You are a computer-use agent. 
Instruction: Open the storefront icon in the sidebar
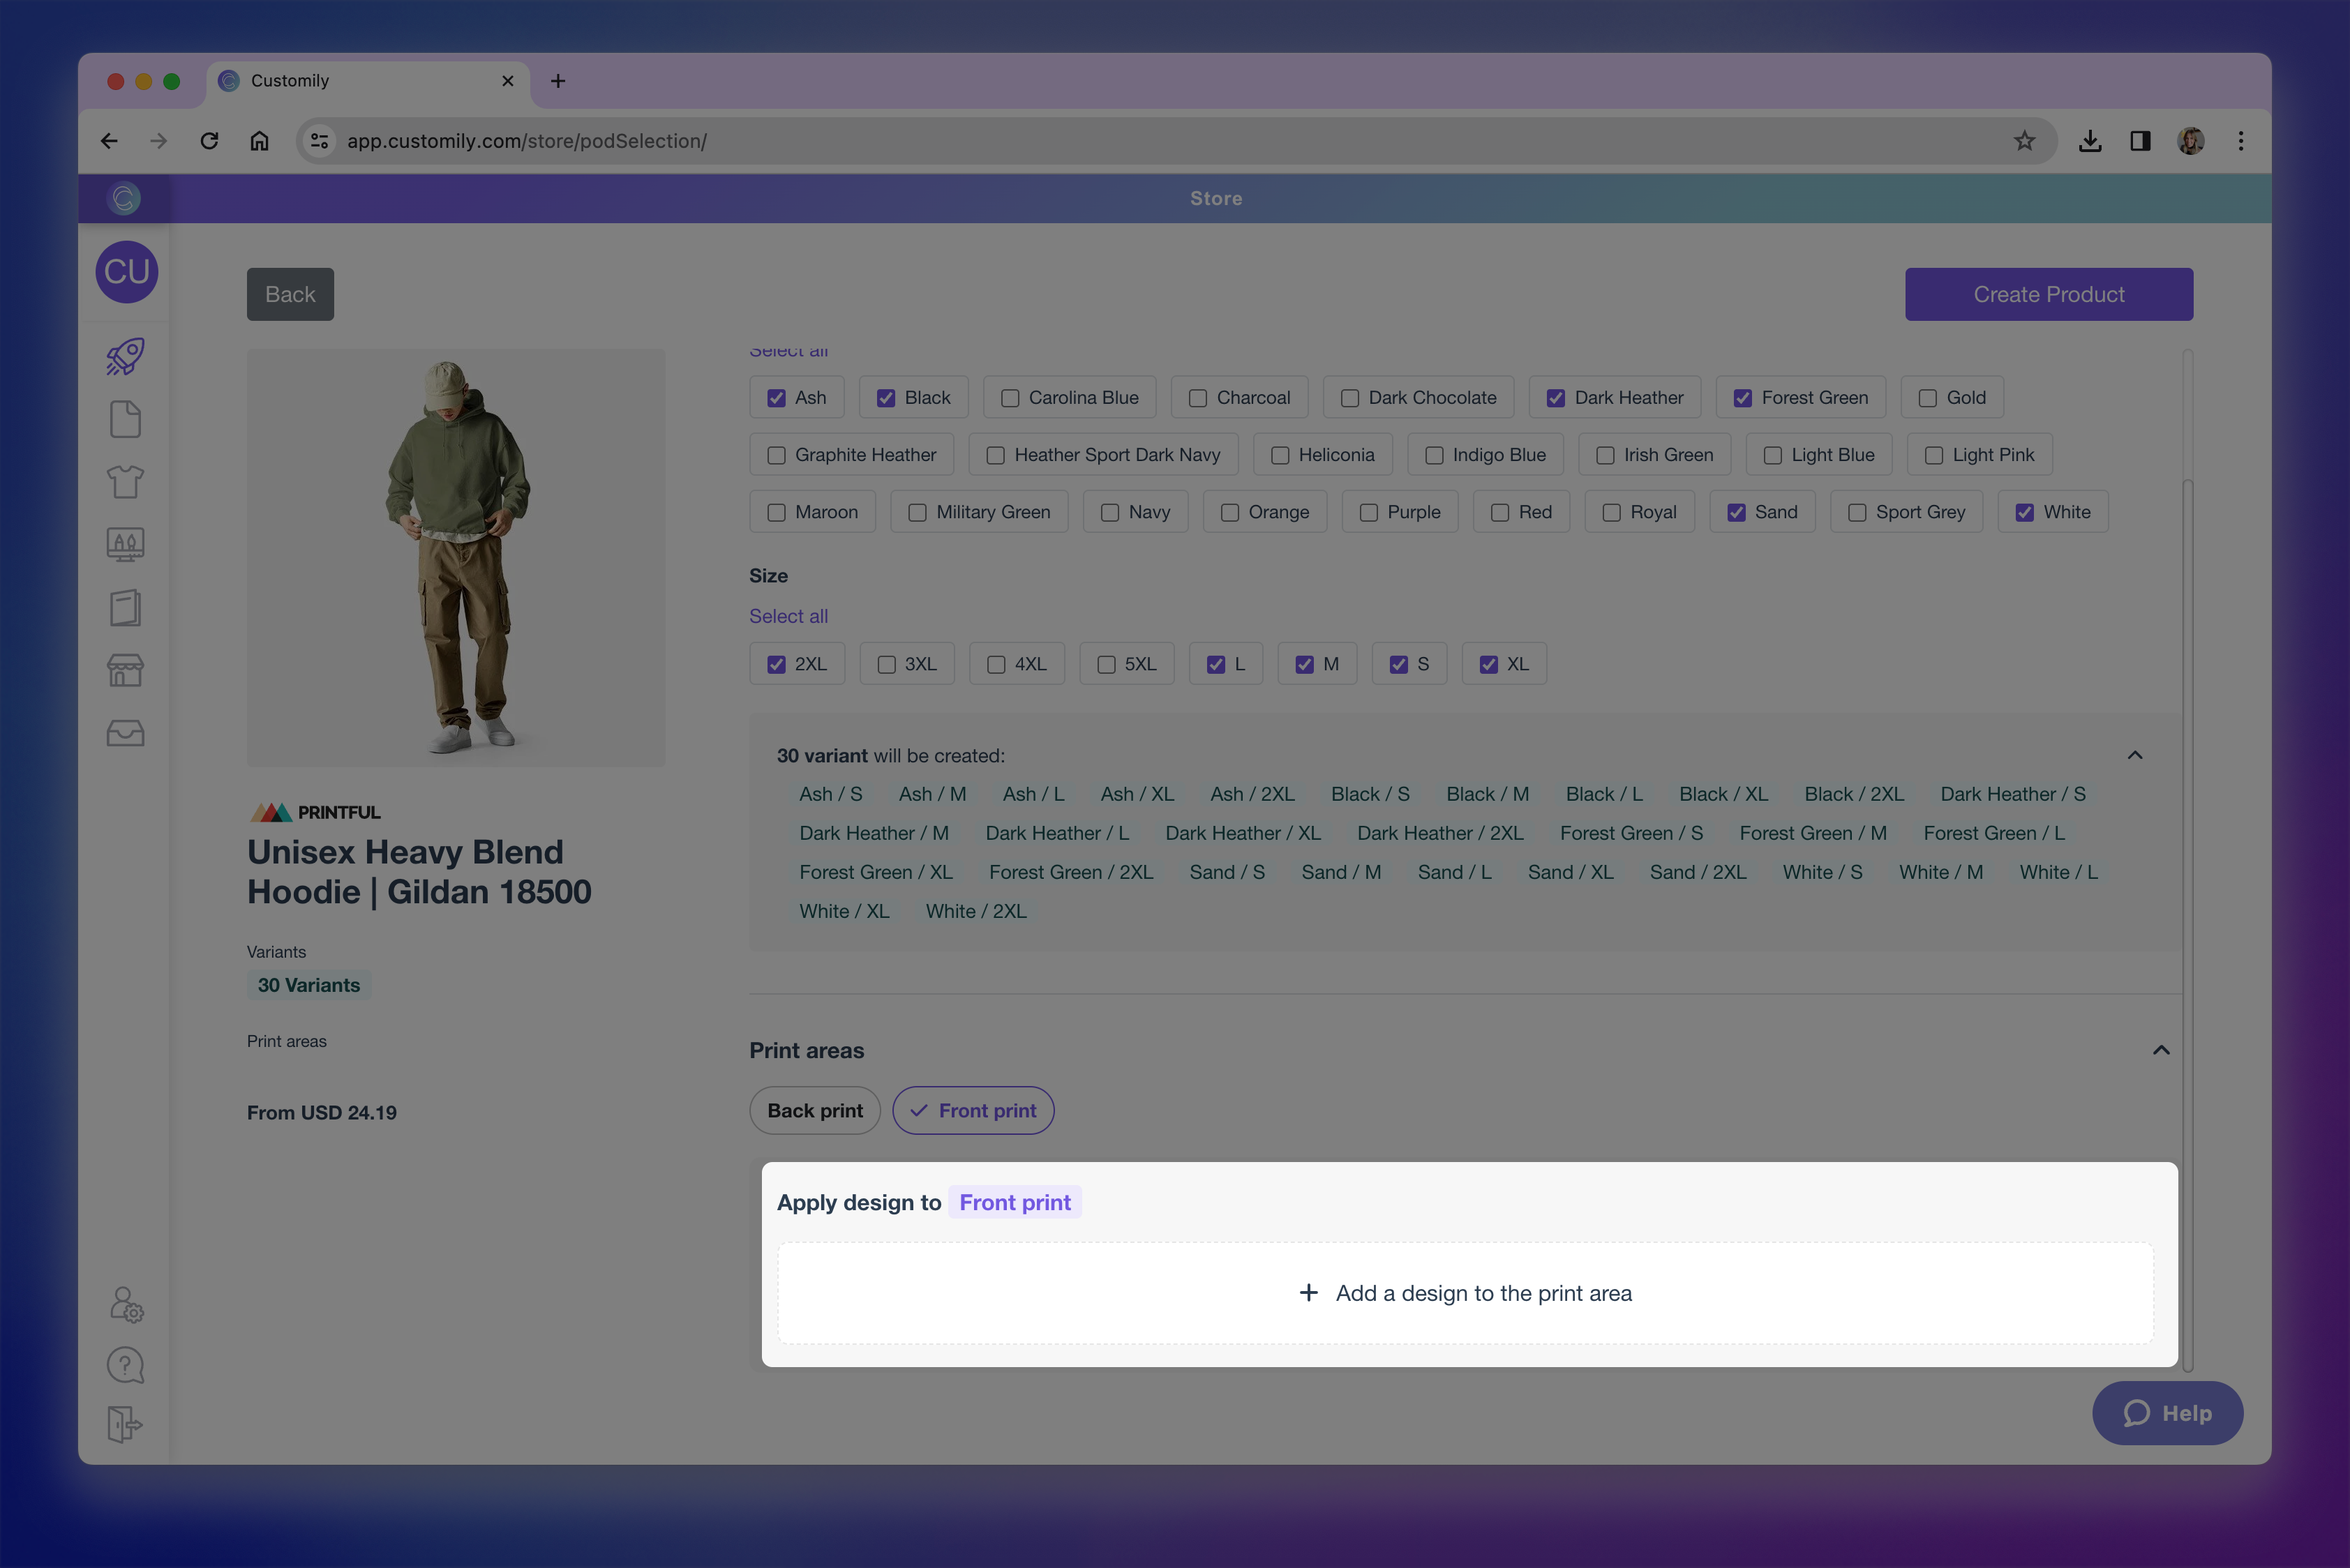coord(124,670)
